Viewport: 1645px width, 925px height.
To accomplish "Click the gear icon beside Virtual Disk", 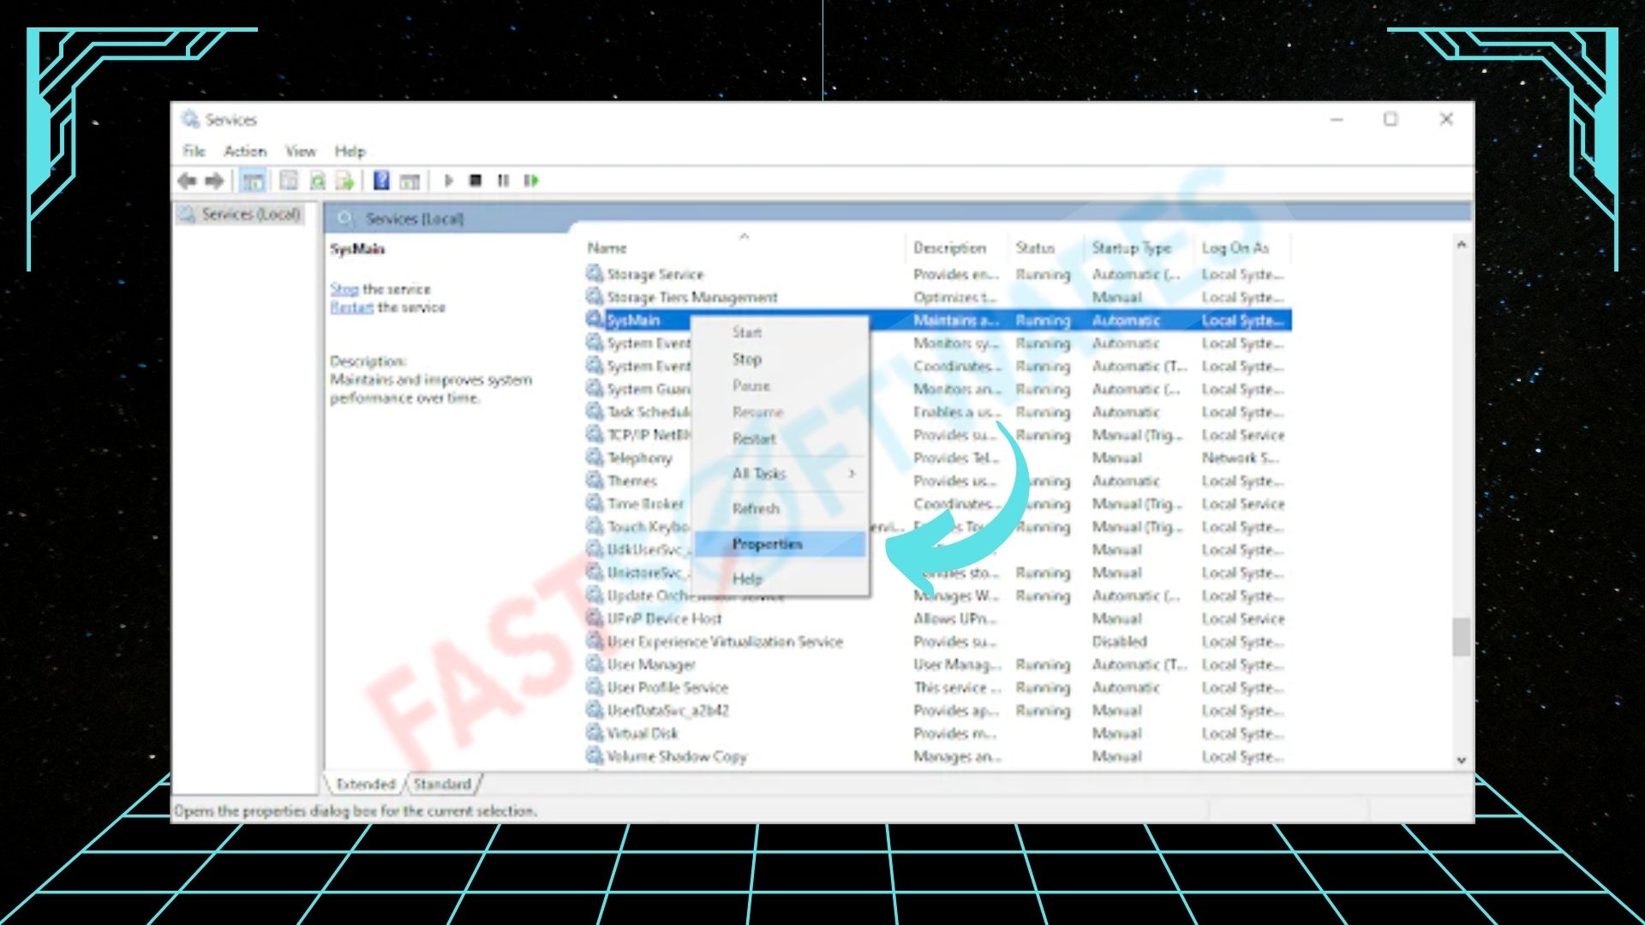I will click(x=595, y=733).
